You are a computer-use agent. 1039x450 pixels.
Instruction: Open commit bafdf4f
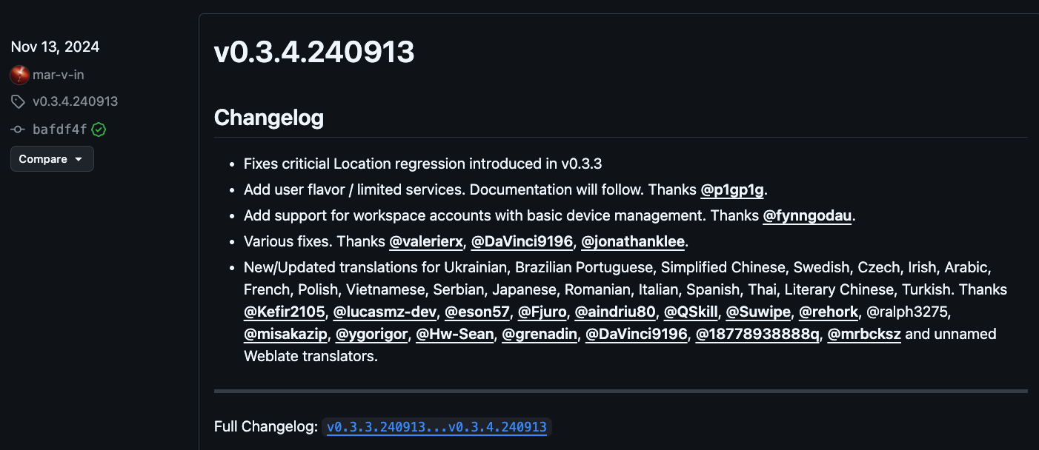coord(60,130)
